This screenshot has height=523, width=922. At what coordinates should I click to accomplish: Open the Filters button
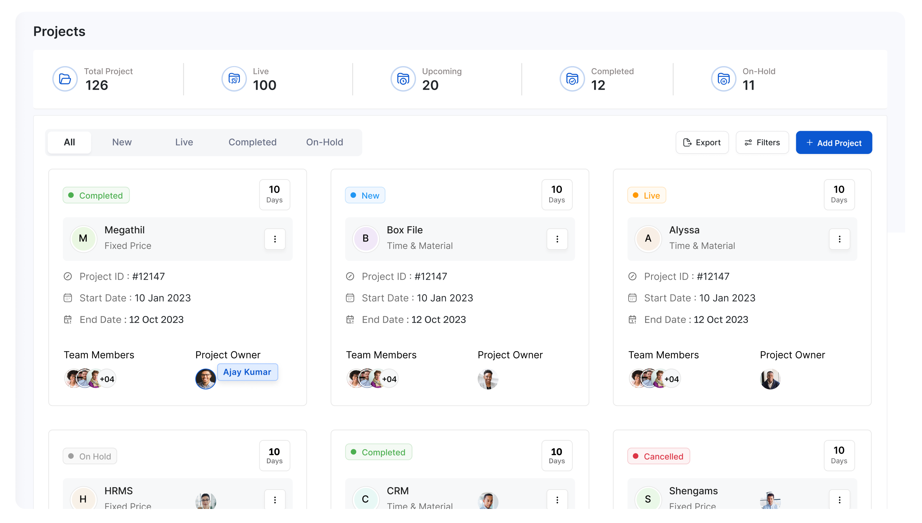[762, 143]
